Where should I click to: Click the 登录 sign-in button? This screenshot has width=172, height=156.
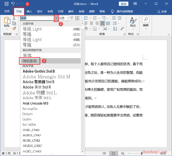coord(124,4)
